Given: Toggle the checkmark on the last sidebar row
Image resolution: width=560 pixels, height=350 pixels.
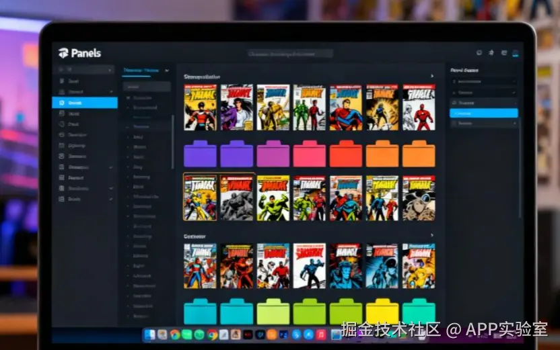Looking at the screenshot, I should coord(111,199).
